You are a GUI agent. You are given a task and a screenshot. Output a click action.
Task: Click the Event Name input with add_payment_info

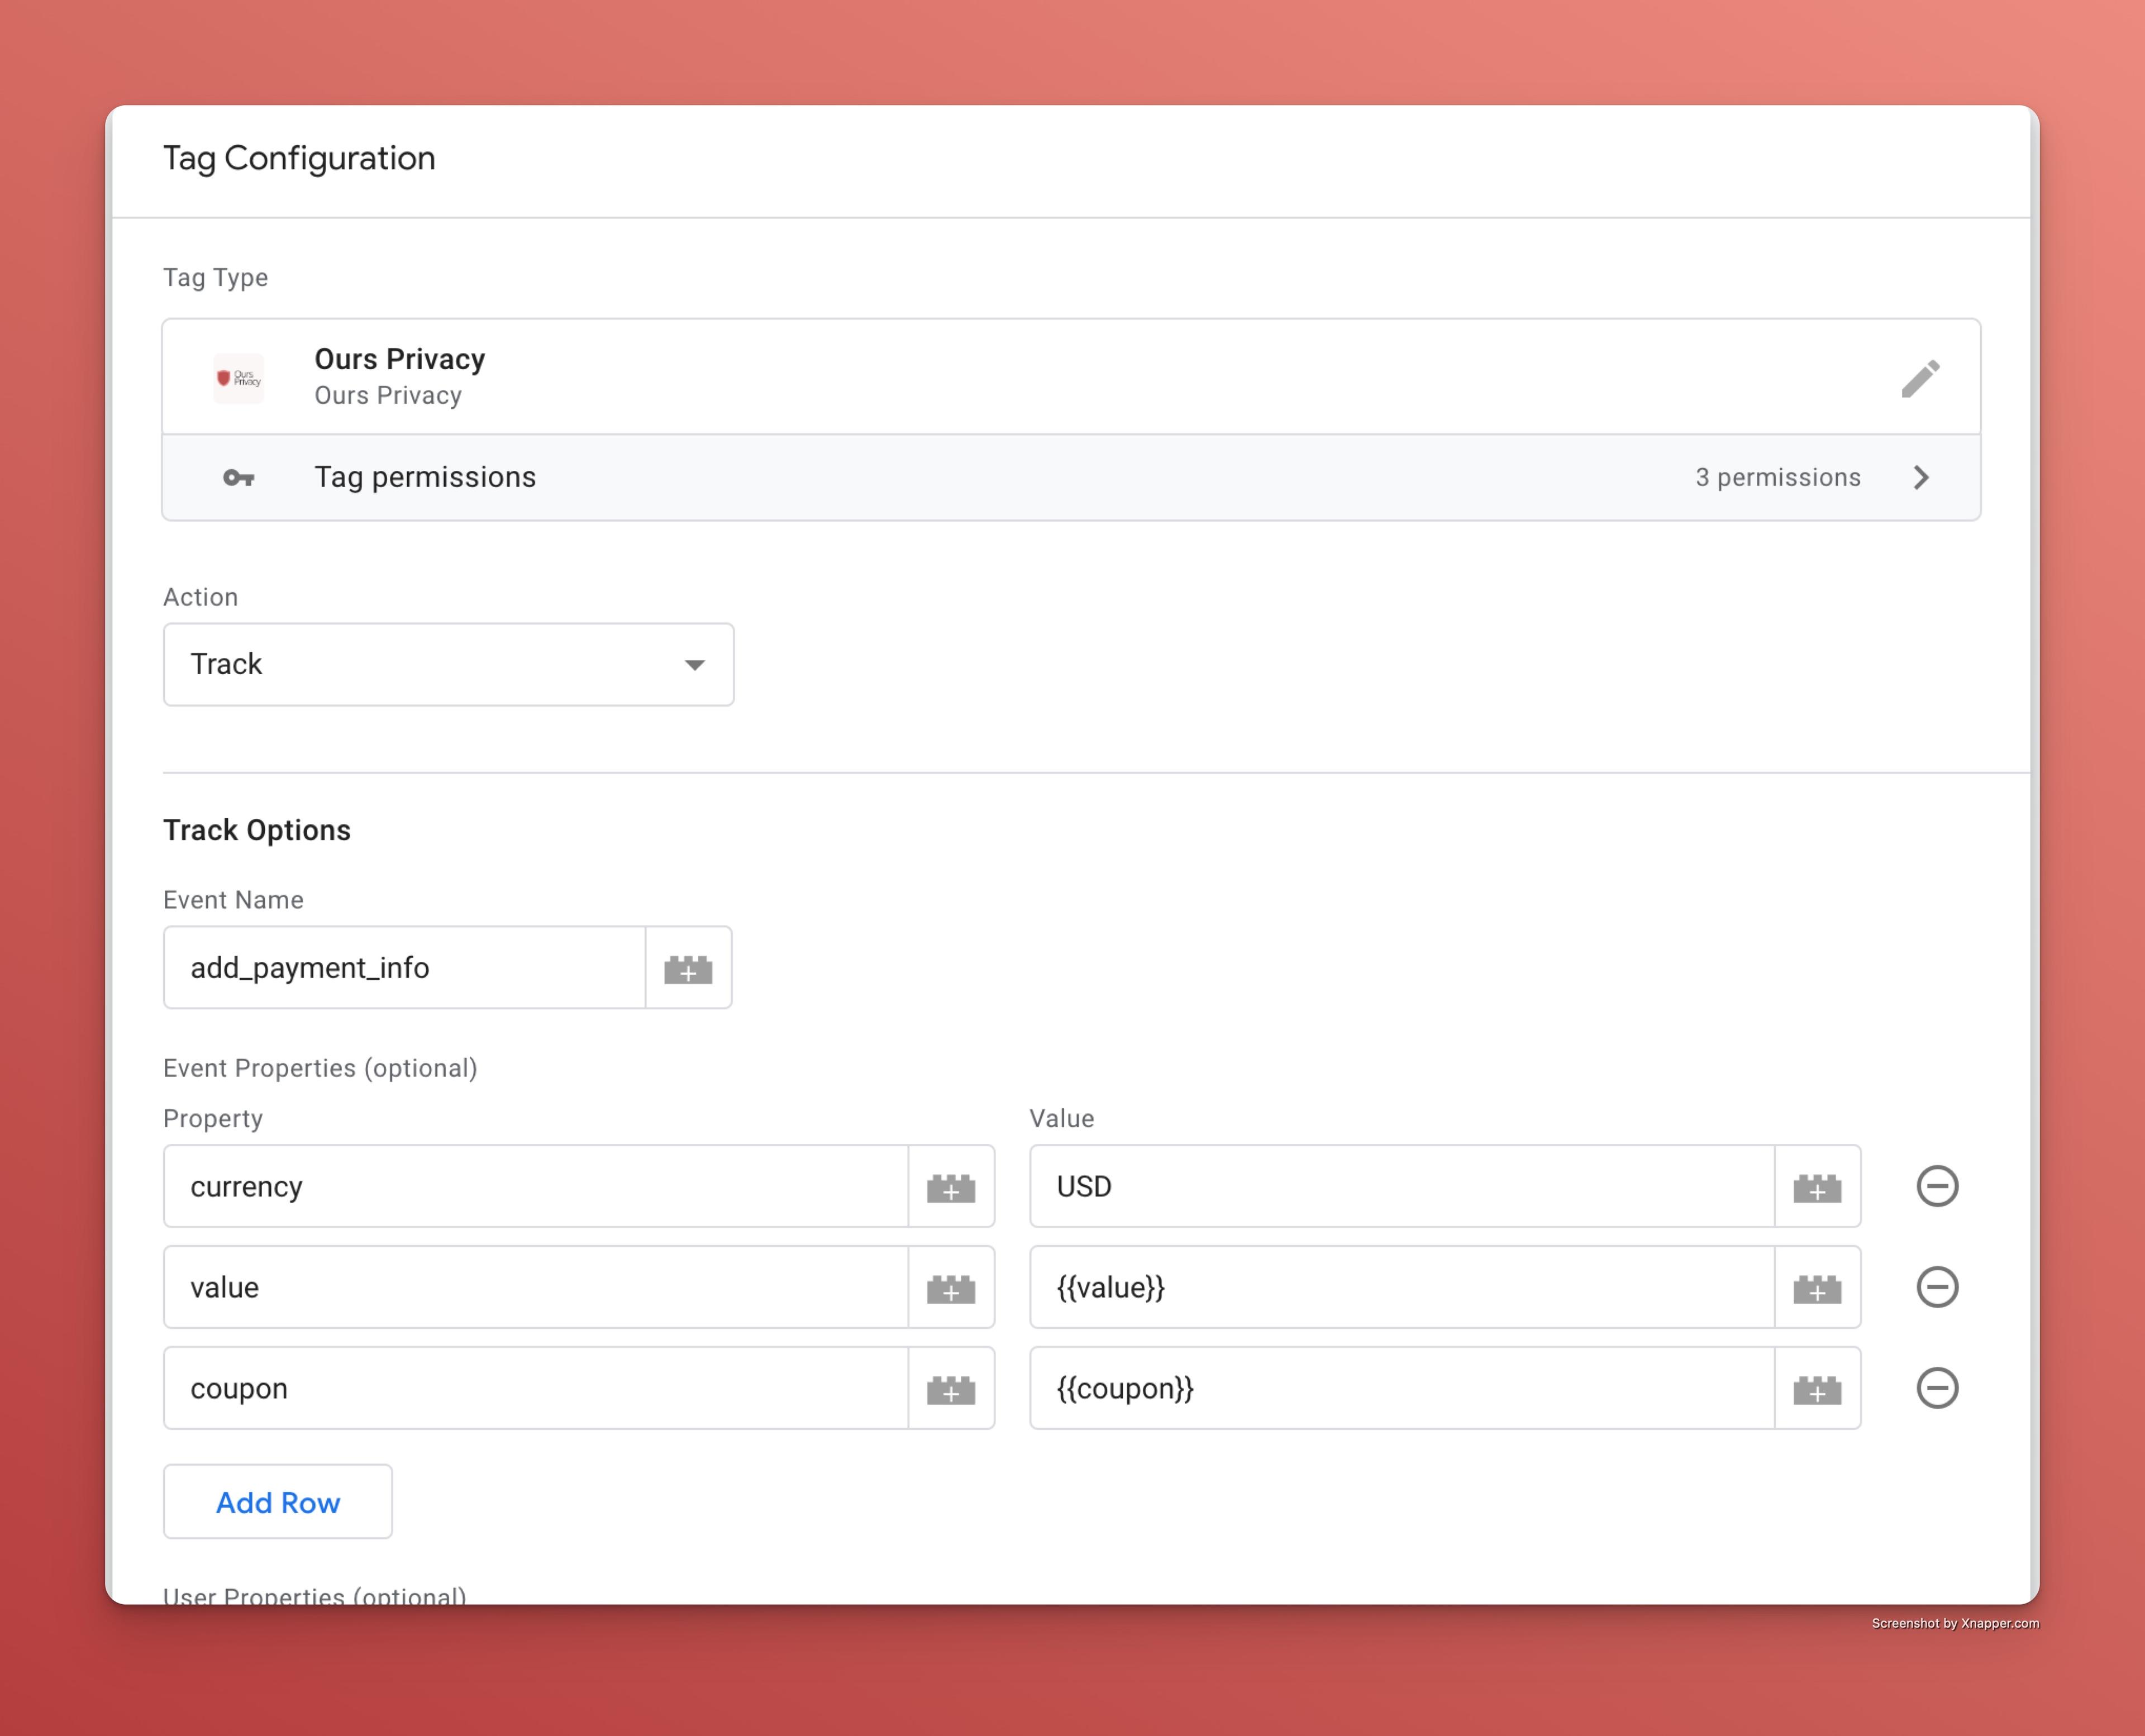[404, 968]
